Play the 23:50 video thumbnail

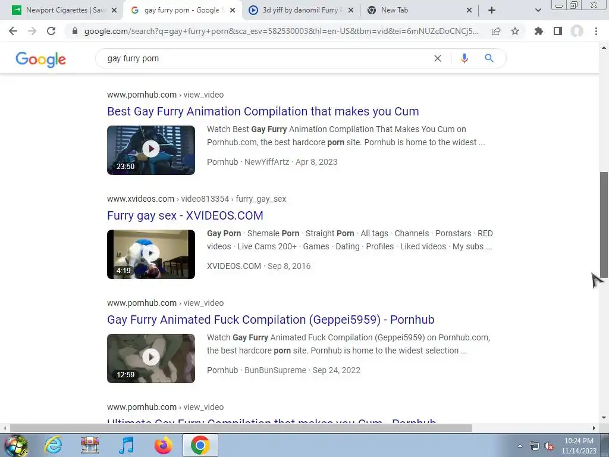(x=151, y=150)
